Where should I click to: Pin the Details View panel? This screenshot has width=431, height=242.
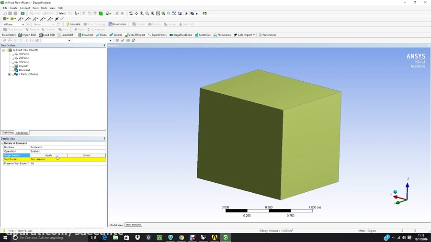(104, 139)
